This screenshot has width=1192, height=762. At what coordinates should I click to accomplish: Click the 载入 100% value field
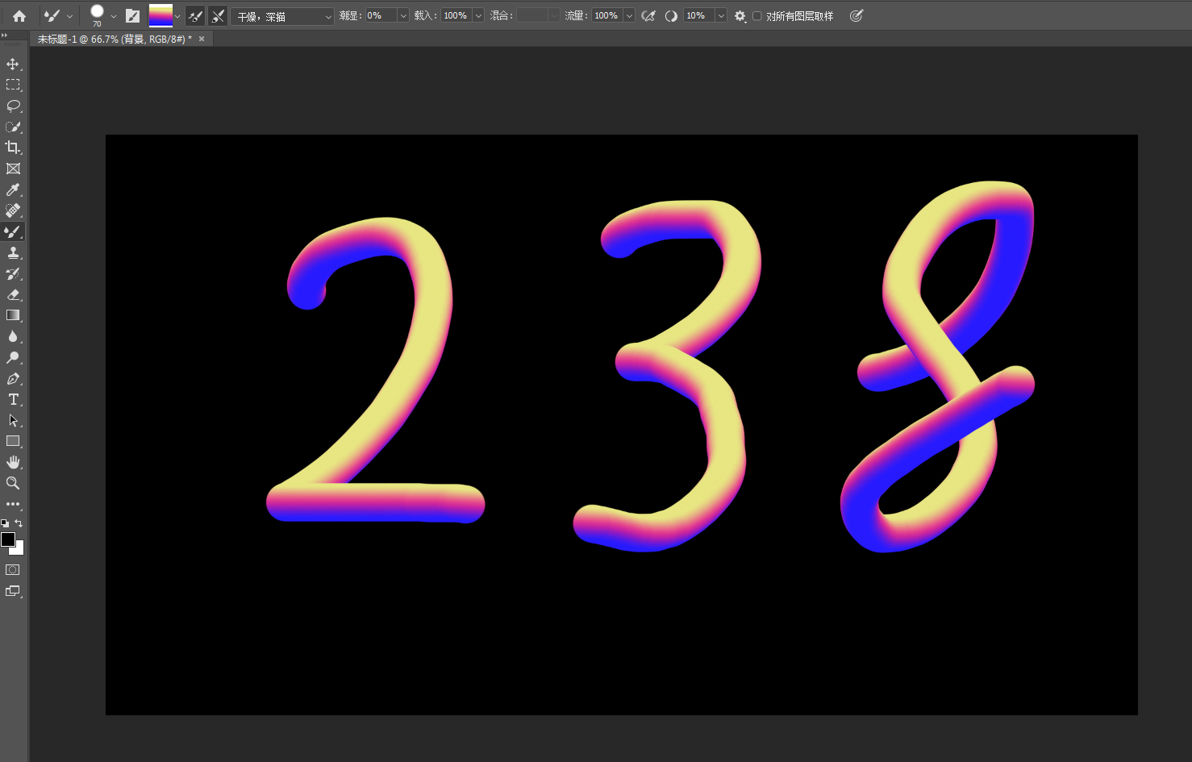pyautogui.click(x=456, y=16)
